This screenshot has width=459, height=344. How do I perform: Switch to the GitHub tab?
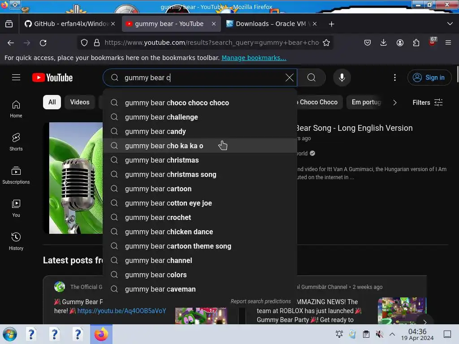[69, 24]
